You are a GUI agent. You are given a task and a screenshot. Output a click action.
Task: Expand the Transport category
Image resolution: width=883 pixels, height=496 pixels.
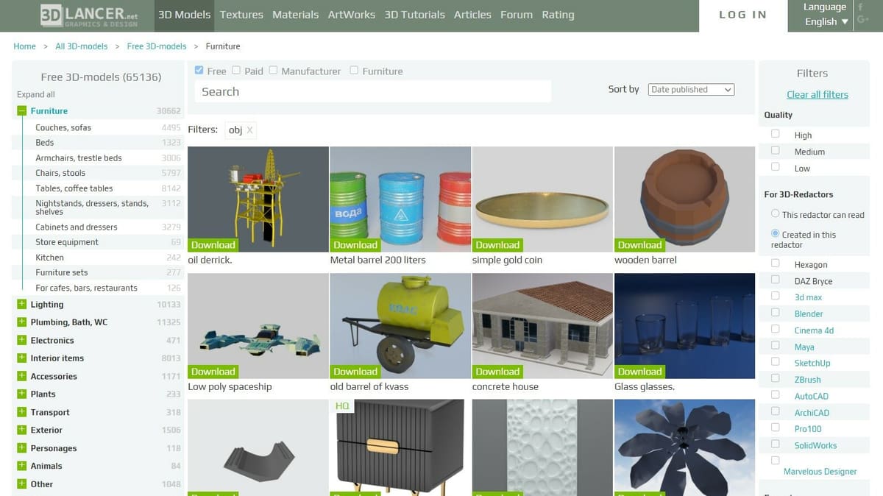[22, 412]
